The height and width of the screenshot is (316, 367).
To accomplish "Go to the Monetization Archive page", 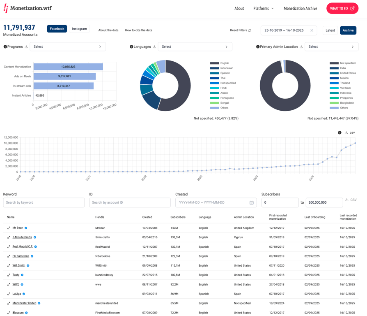I will point(300,8).
